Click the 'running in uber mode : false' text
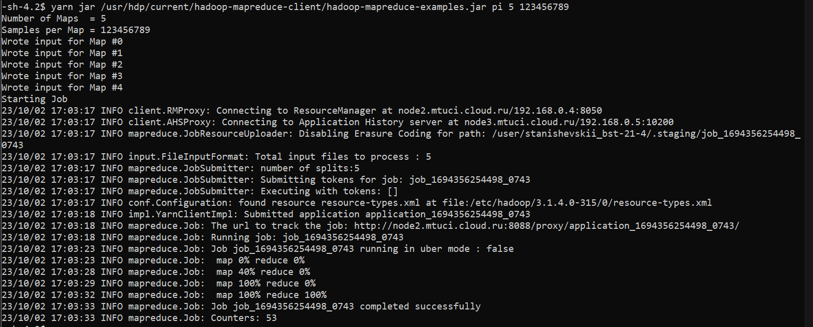813x327 pixels. point(437,249)
